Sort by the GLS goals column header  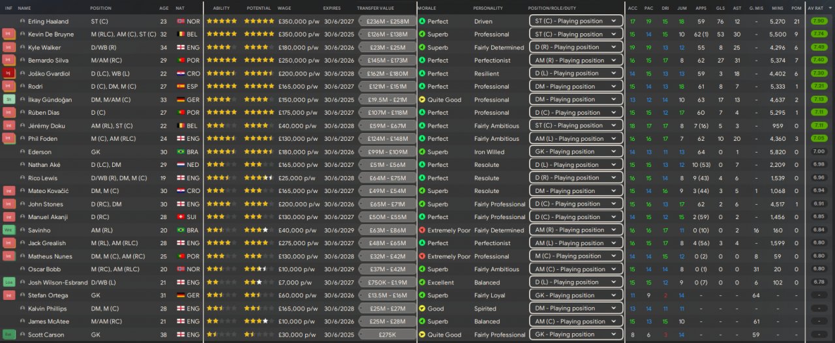click(721, 8)
